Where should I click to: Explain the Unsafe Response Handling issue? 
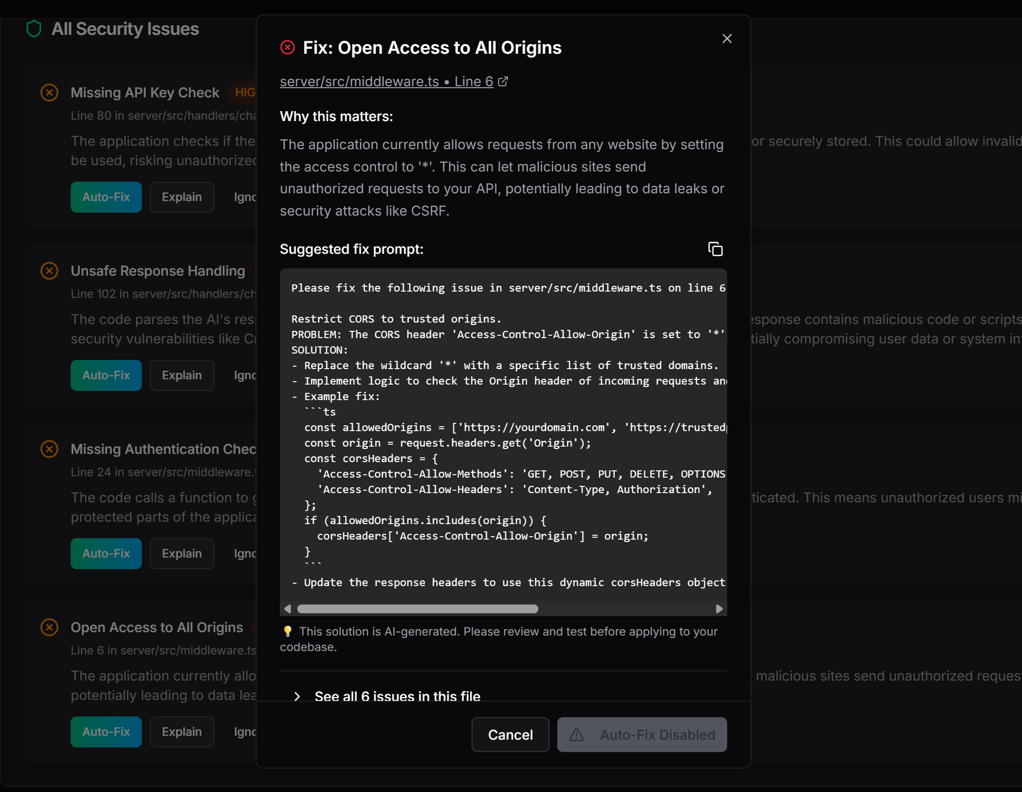182,375
